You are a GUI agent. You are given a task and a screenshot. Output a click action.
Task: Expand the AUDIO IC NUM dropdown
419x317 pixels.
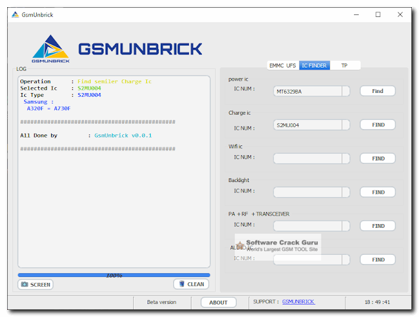coord(346,259)
